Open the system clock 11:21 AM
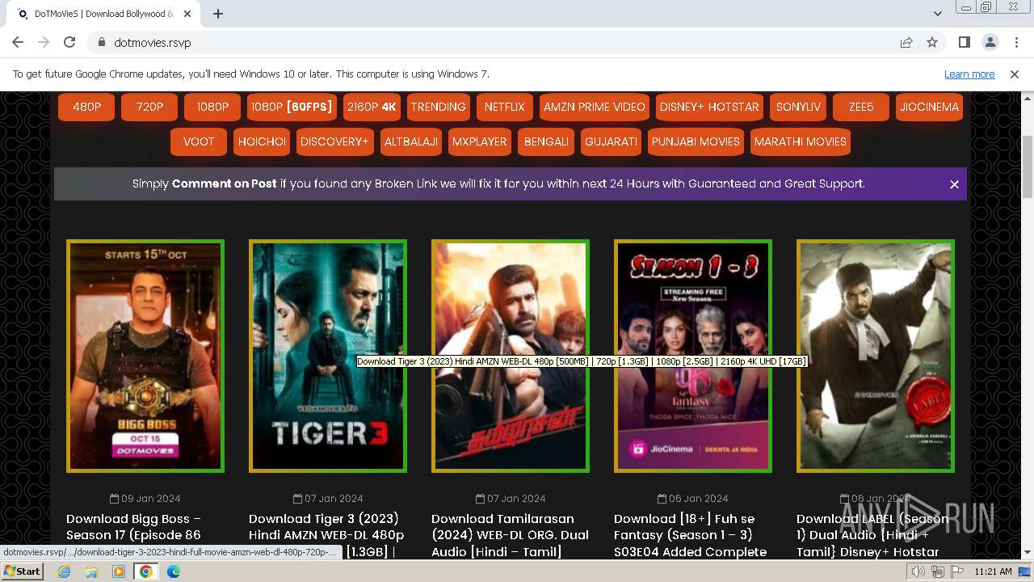1034x582 pixels. click(x=993, y=571)
